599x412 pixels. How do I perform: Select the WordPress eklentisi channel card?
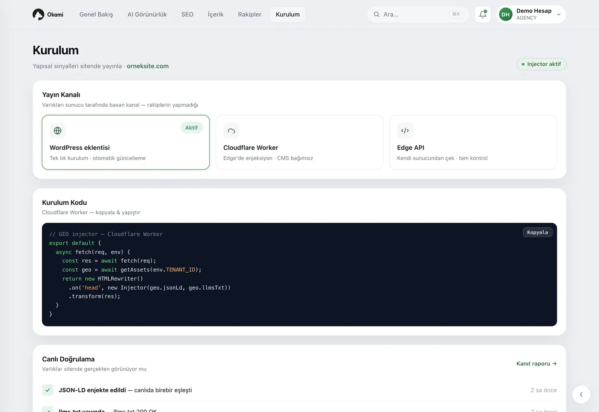pos(126,142)
